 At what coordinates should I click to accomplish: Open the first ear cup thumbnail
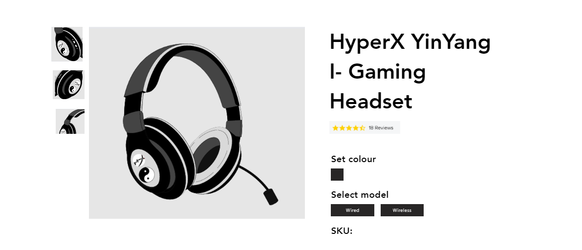(x=67, y=44)
